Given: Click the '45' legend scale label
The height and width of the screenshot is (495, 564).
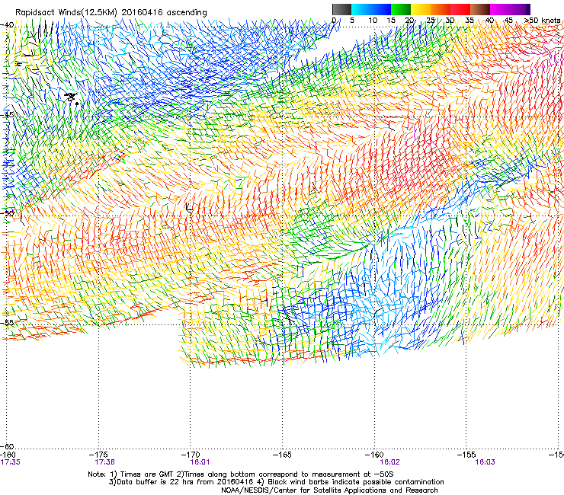Looking at the screenshot, I should point(508,21).
